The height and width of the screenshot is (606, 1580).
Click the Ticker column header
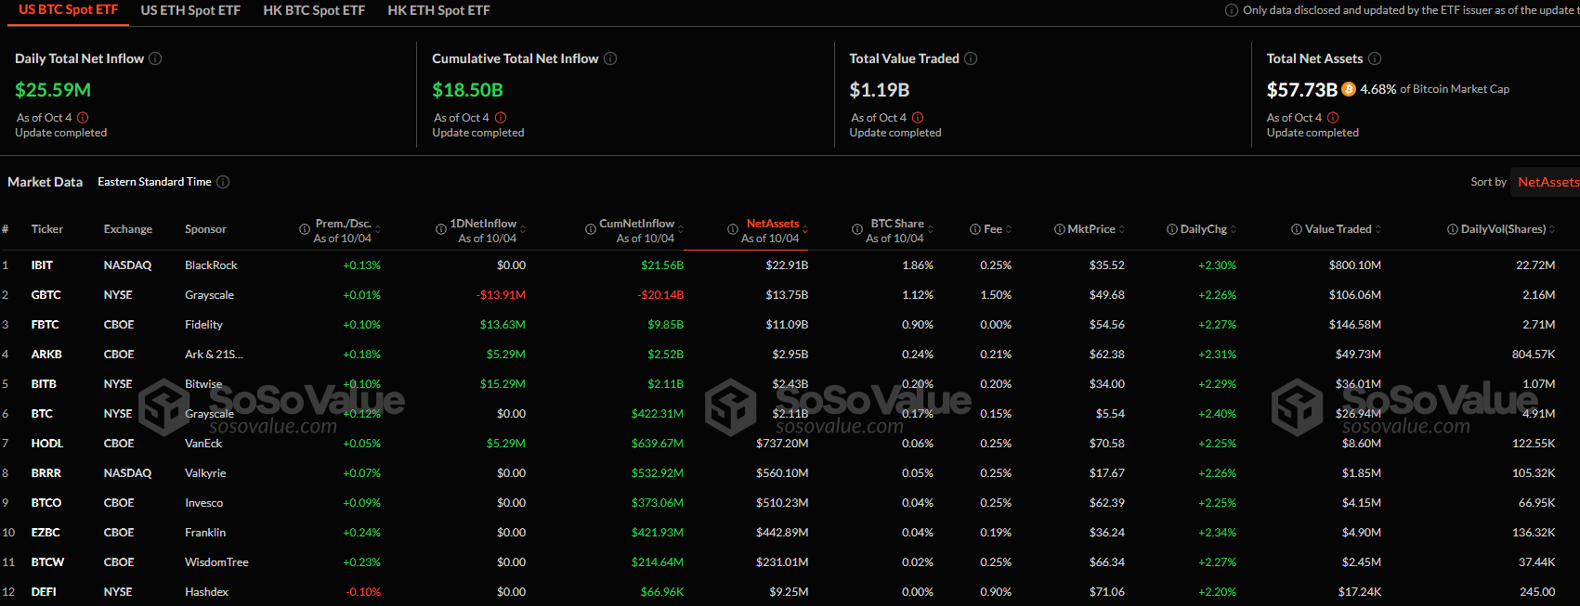[x=47, y=229]
